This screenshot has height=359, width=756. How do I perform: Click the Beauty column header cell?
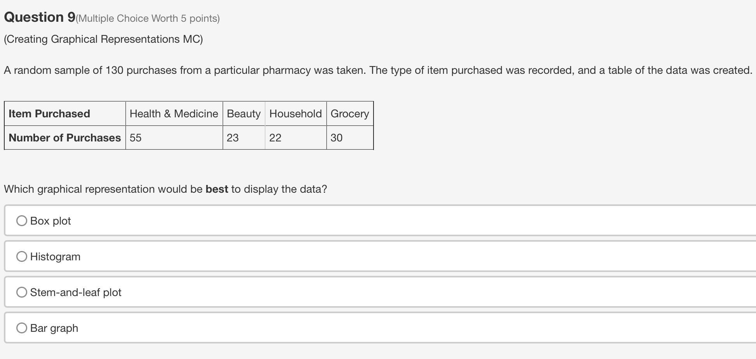click(x=244, y=113)
